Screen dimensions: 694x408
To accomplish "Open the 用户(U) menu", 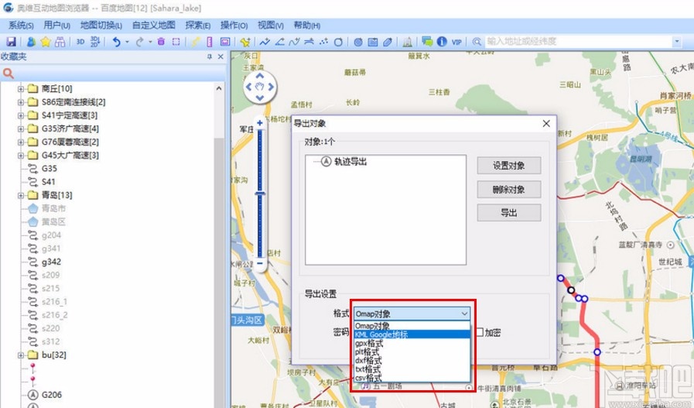I will 56,26.
